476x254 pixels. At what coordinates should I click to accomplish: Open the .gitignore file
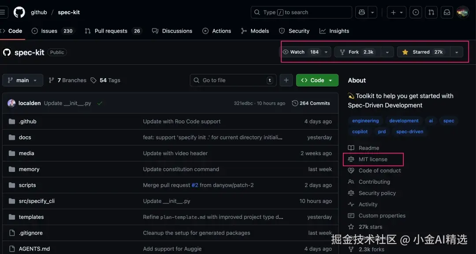point(31,233)
